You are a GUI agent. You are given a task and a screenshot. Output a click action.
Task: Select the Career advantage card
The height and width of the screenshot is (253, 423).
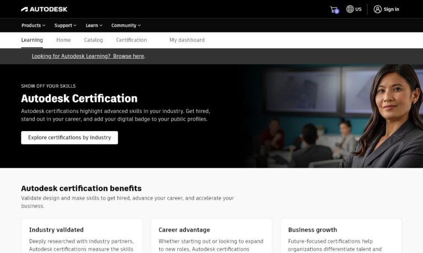(211, 236)
